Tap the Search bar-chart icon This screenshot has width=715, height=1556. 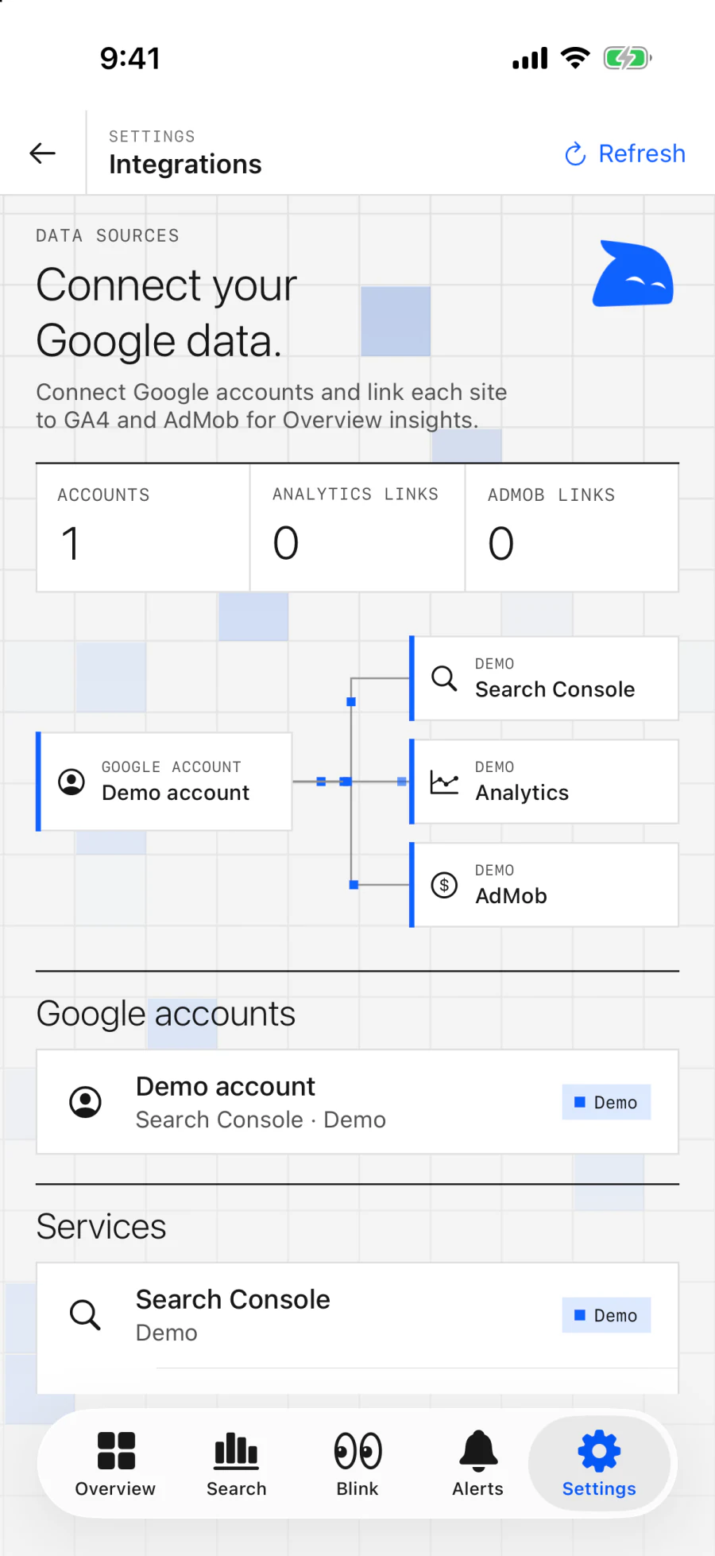click(x=237, y=1450)
